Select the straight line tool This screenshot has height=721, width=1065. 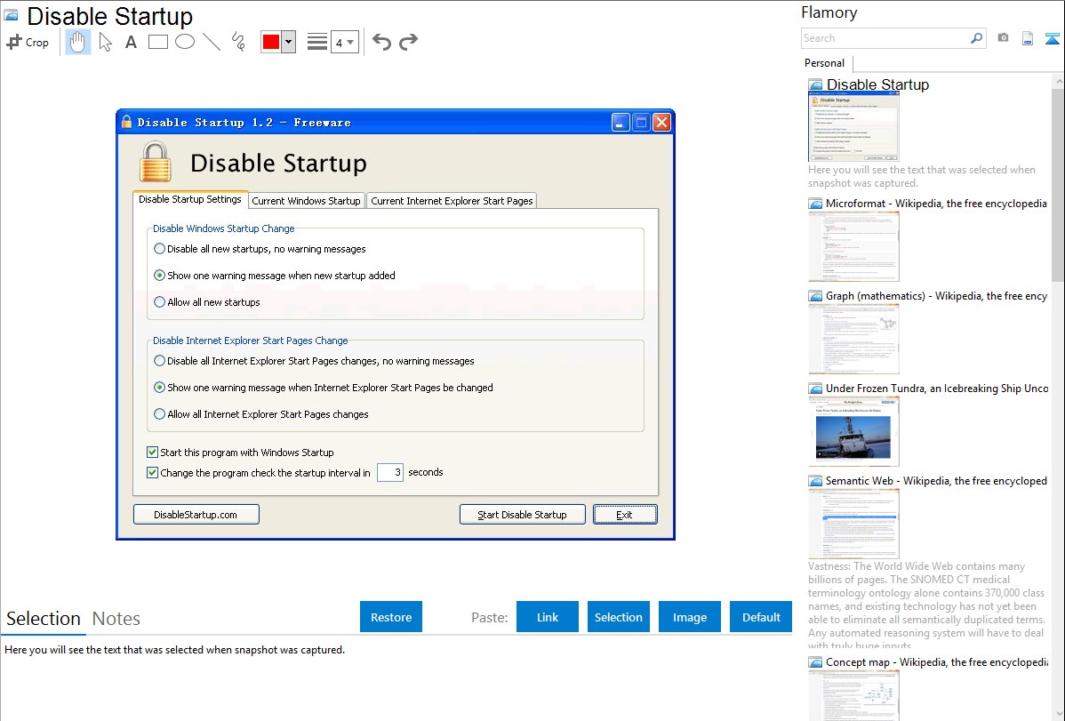point(212,42)
